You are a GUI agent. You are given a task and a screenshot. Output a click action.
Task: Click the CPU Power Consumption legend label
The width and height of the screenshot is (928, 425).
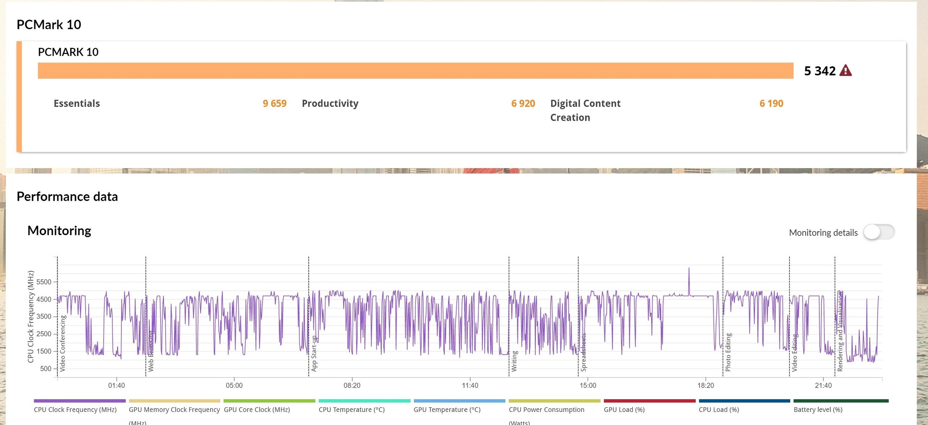point(547,416)
